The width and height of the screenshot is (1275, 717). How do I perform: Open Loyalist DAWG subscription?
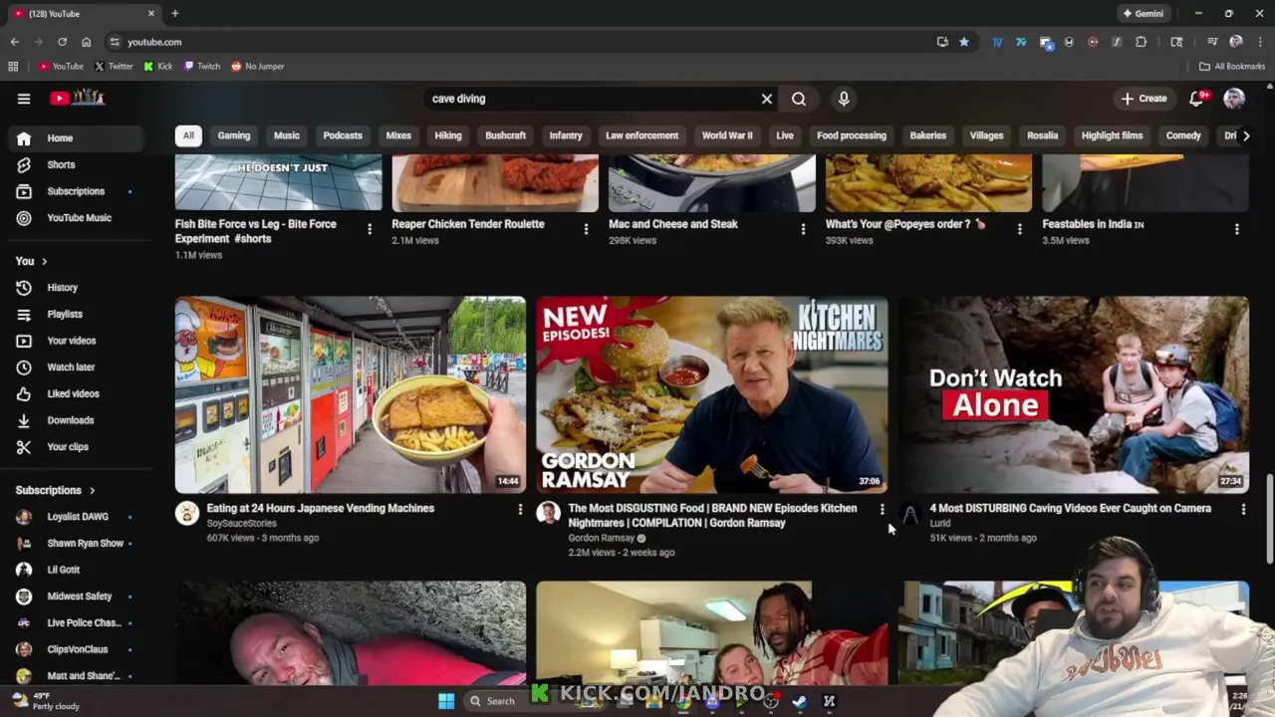click(x=75, y=517)
